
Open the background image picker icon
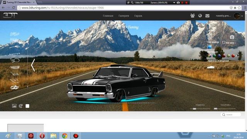[14, 106]
